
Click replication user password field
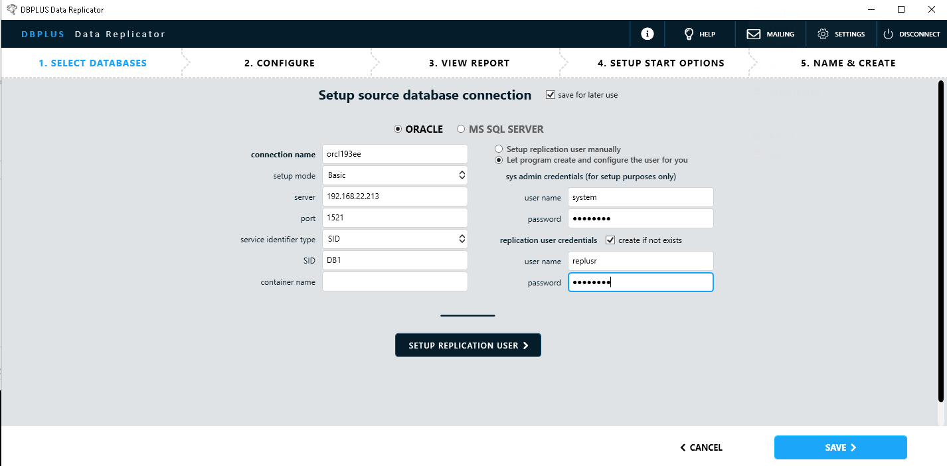641,282
